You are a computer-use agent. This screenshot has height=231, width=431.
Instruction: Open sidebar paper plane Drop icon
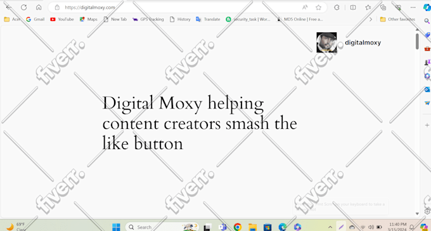click(x=427, y=103)
